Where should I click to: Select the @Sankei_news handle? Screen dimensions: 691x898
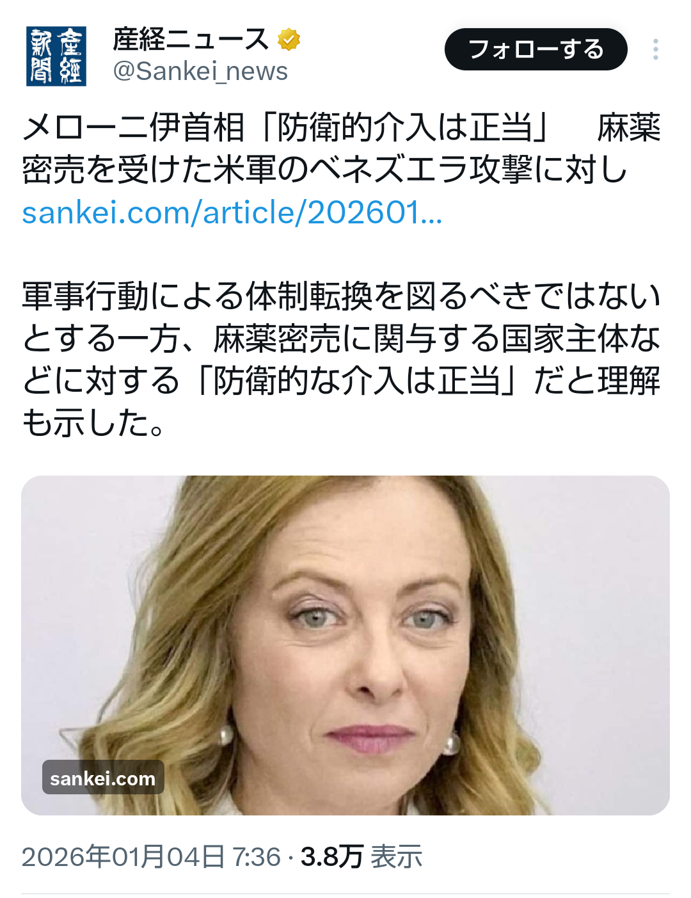click(200, 71)
